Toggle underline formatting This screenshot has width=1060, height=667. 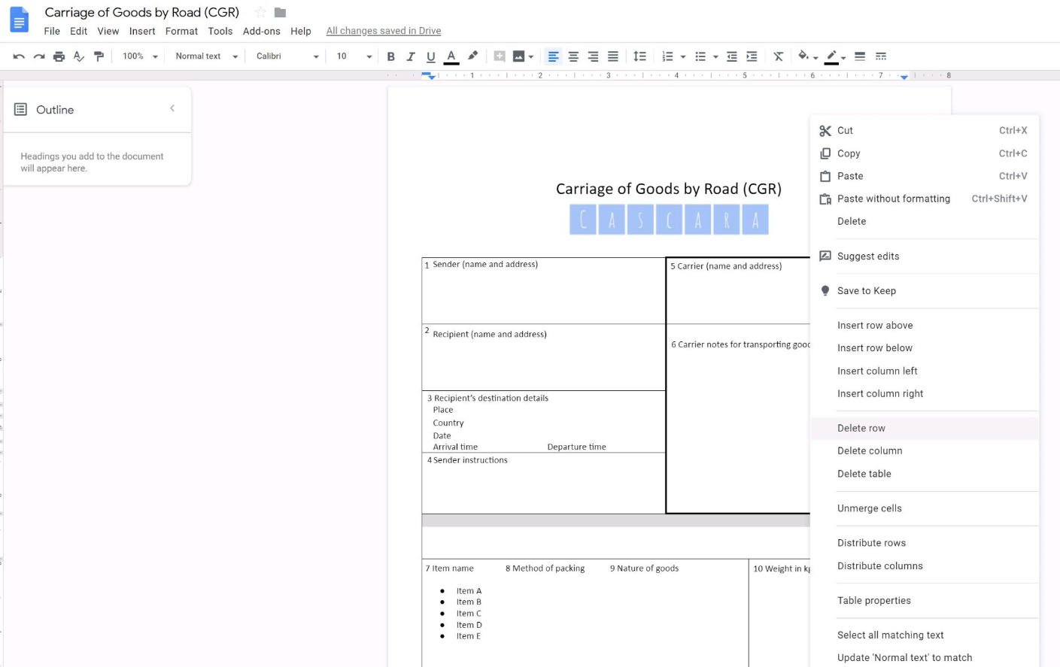coord(430,56)
